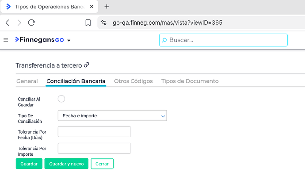
Task: Open the Tipos de Documento tab
Action: click(x=190, y=81)
